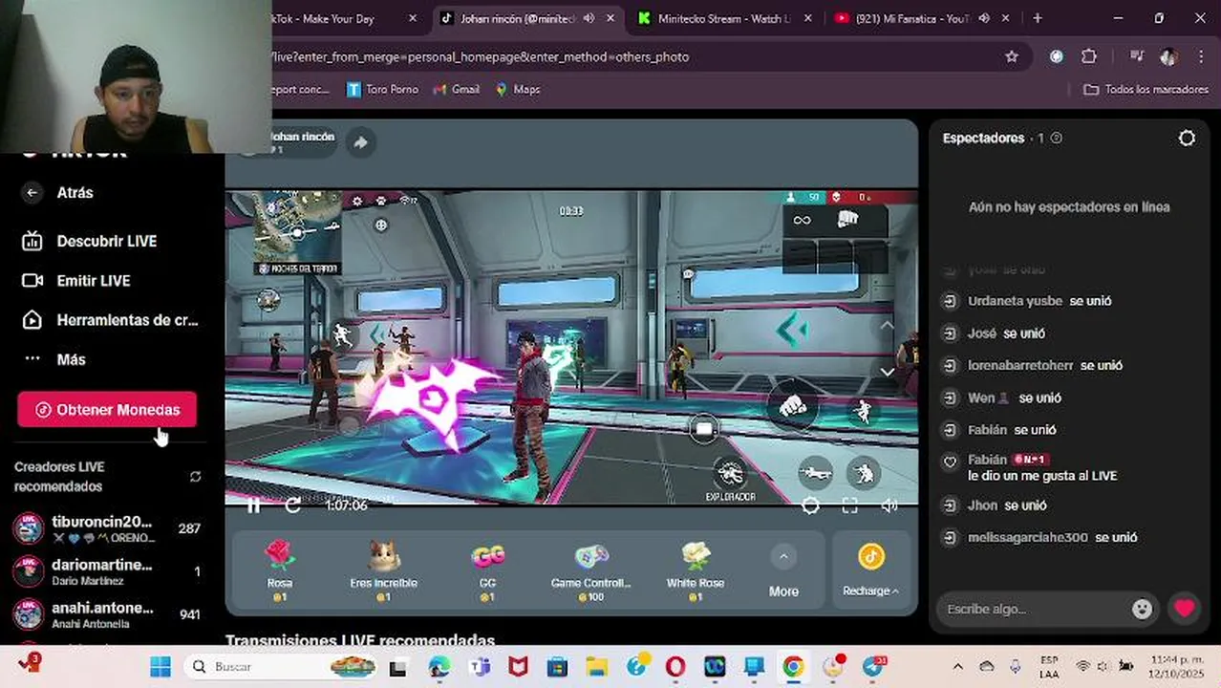Select Urdaneta yusbe in the chat
Image resolution: width=1221 pixels, height=688 pixels.
(1015, 301)
